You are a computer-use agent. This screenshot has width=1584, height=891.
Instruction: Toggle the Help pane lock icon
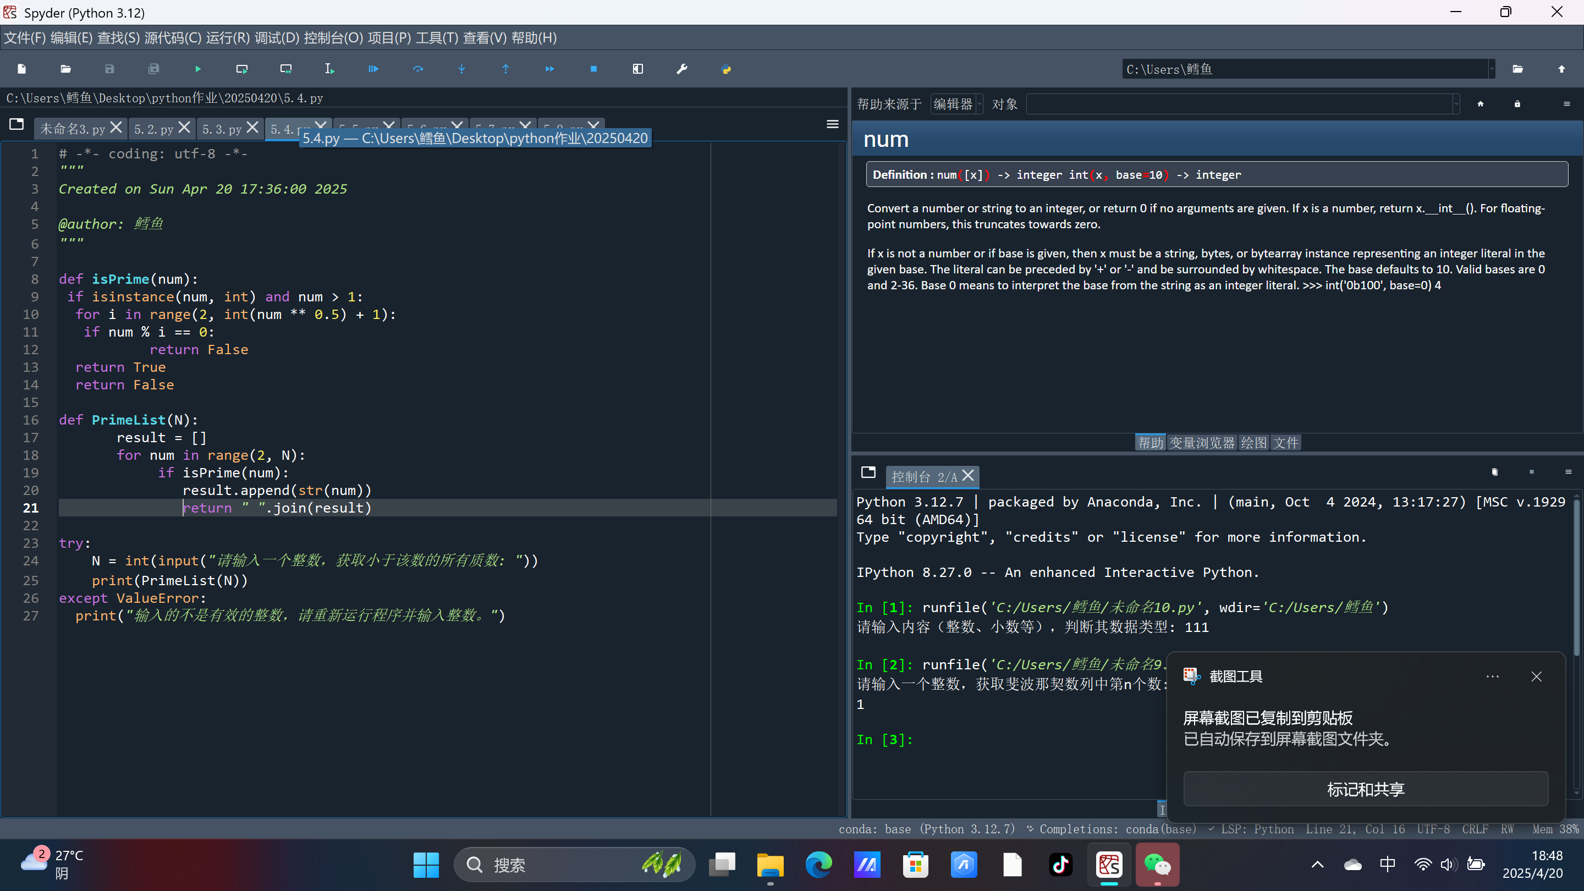point(1517,104)
